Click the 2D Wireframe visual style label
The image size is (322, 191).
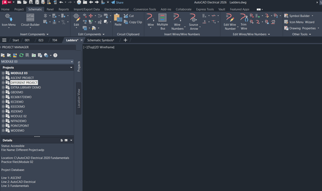[104, 47]
